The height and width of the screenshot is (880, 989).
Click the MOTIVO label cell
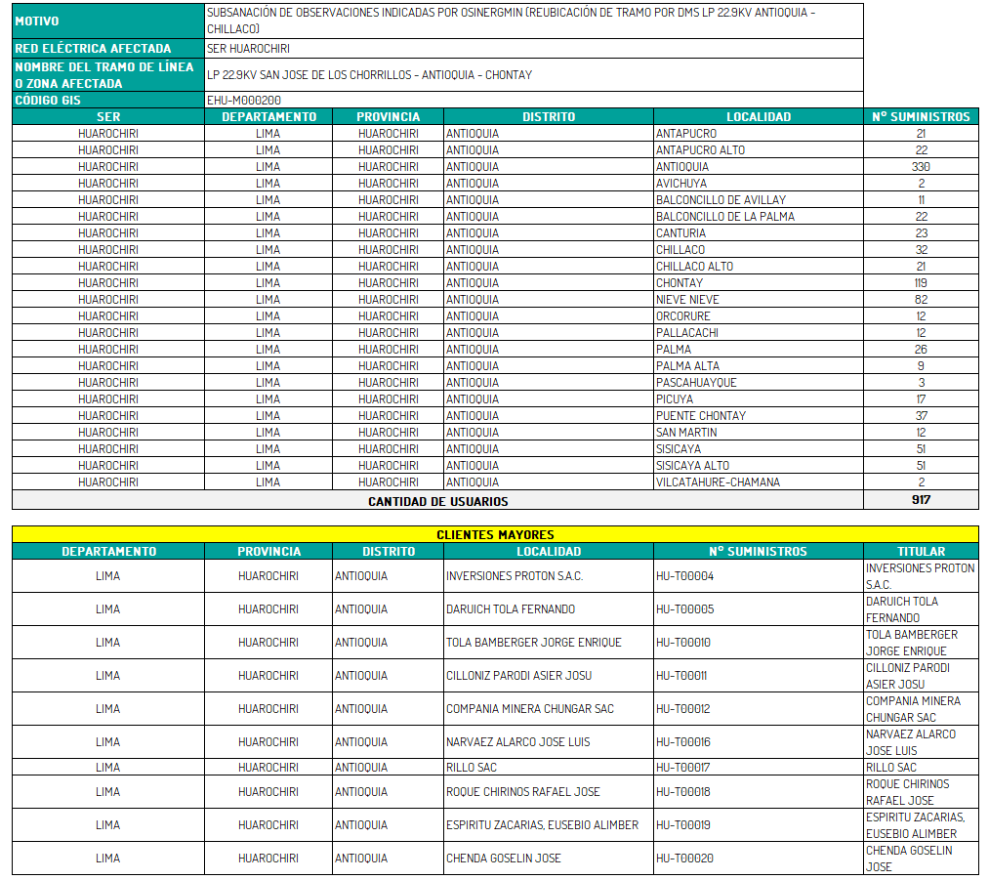[107, 21]
